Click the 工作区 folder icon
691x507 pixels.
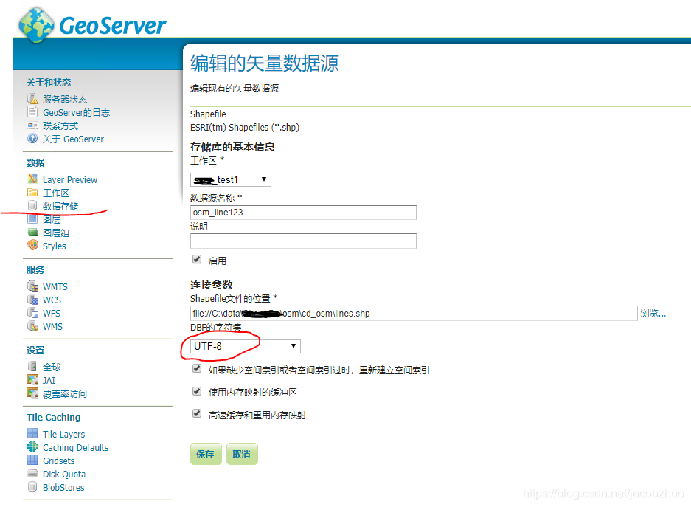(32, 193)
